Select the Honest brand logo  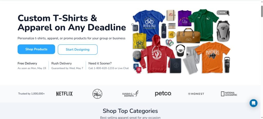point(196,94)
